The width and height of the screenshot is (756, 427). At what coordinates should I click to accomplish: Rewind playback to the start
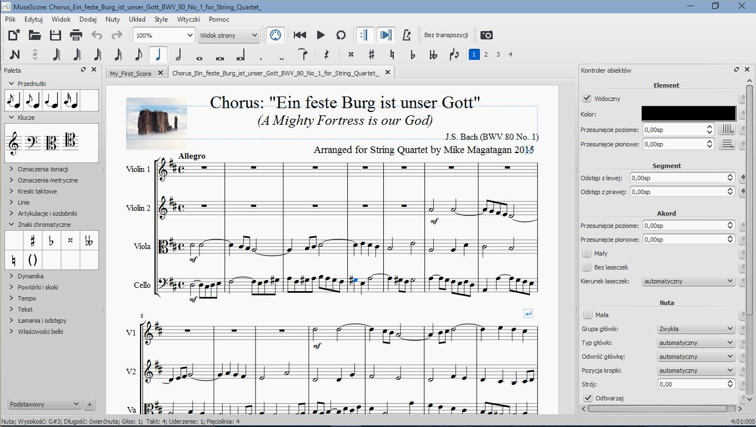click(x=300, y=35)
